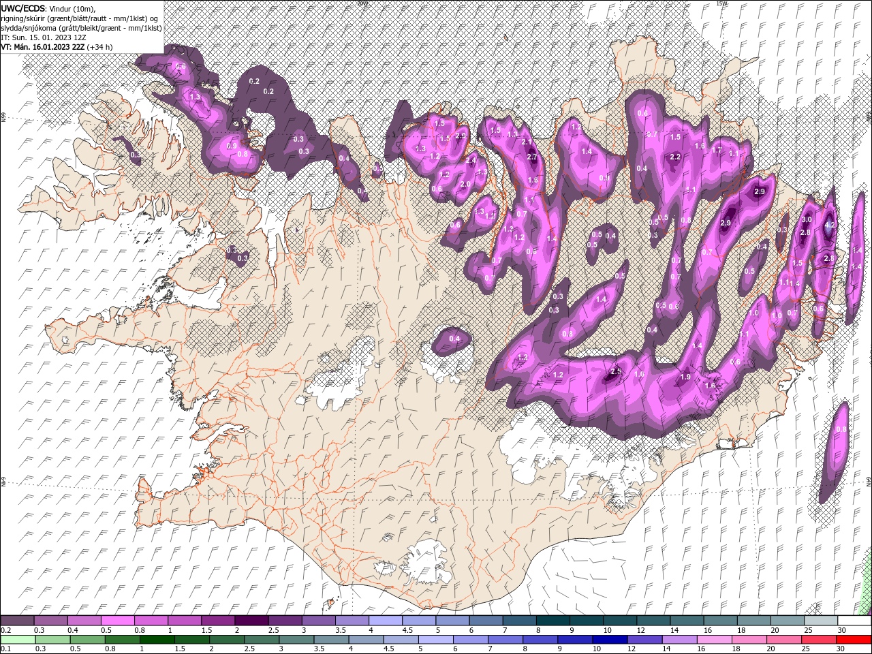Click the 2.1 snowfall value on the map
Screen dimensions: 872x654
coord(526,142)
